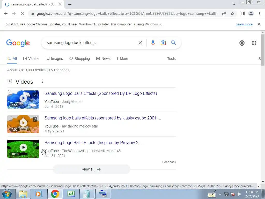Open the tab search dropdown arrow
Image resolution: width=265 pixels, height=199 pixels.
tap(234, 4)
